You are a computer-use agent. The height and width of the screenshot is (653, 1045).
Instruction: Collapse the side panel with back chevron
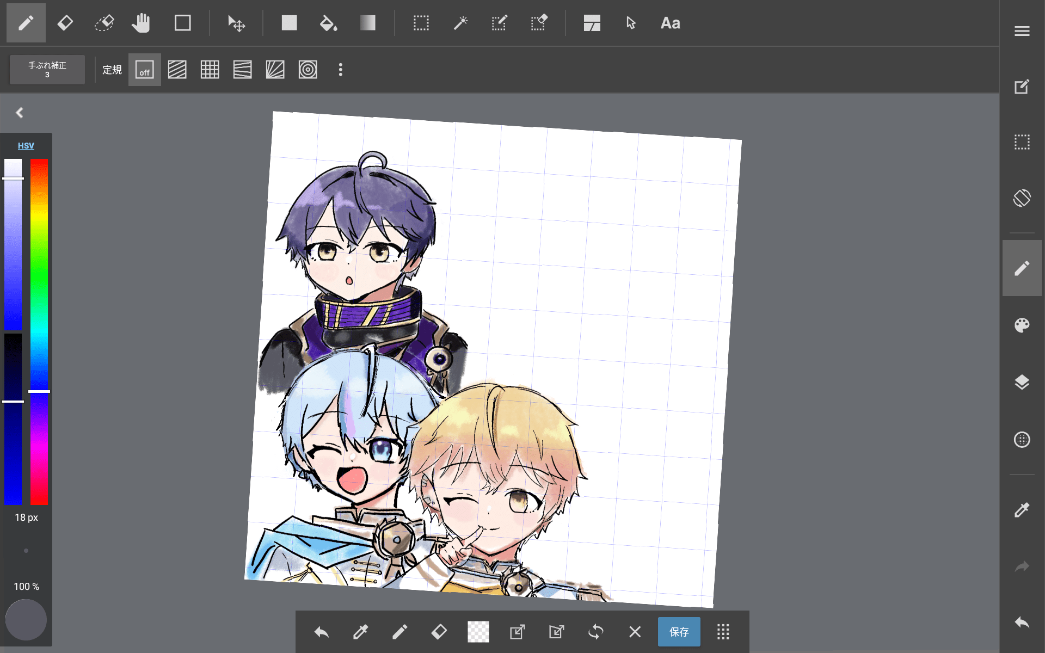tap(20, 113)
